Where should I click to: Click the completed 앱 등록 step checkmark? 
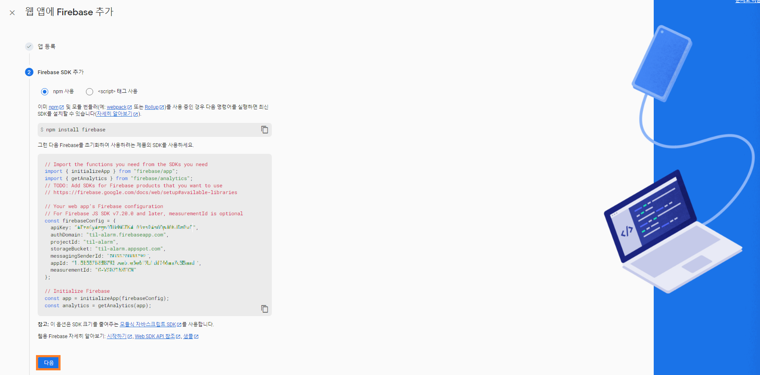coord(29,46)
